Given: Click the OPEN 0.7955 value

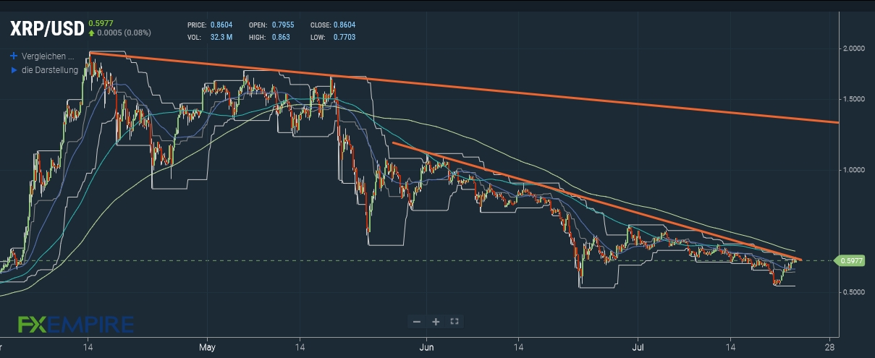Looking at the screenshot, I should 282,25.
